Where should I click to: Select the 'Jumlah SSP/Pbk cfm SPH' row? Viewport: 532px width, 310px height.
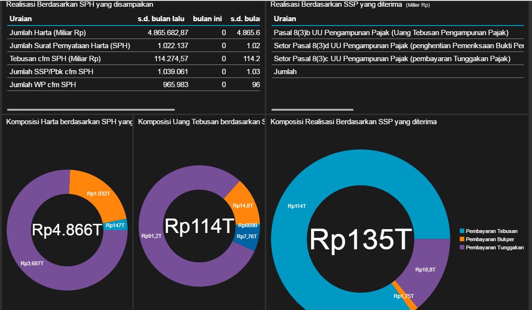(x=133, y=72)
